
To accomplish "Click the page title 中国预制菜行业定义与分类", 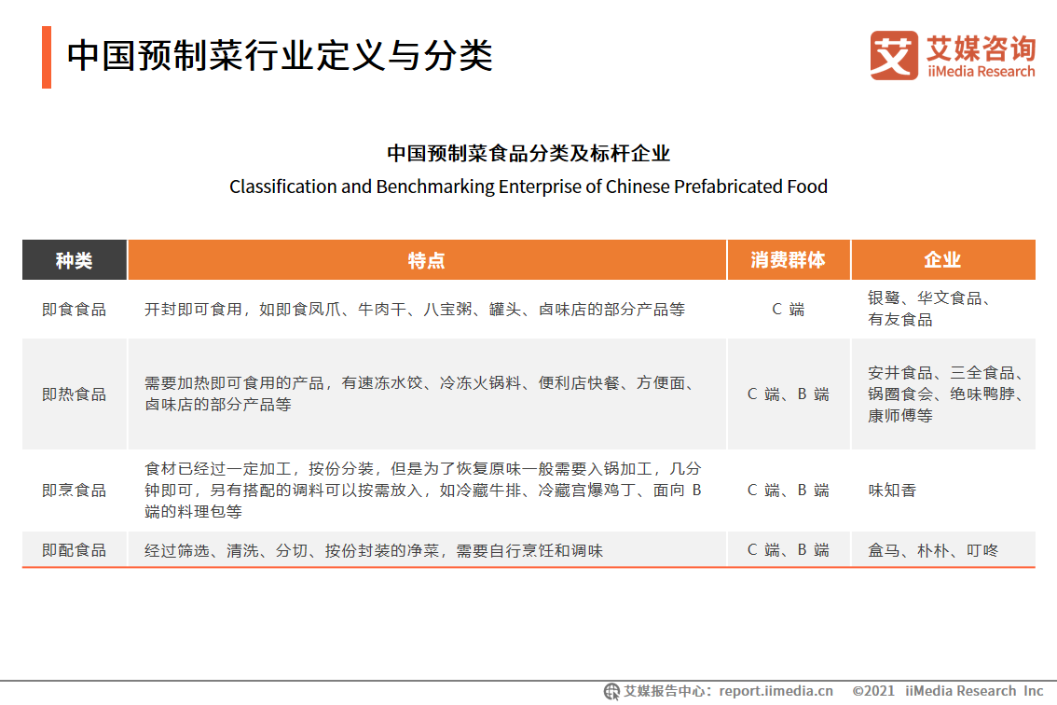I will coord(280,55).
